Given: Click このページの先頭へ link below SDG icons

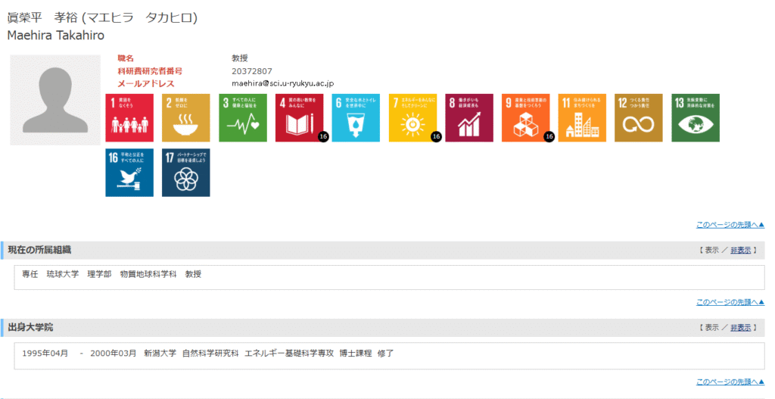Looking at the screenshot, I should 730,225.
